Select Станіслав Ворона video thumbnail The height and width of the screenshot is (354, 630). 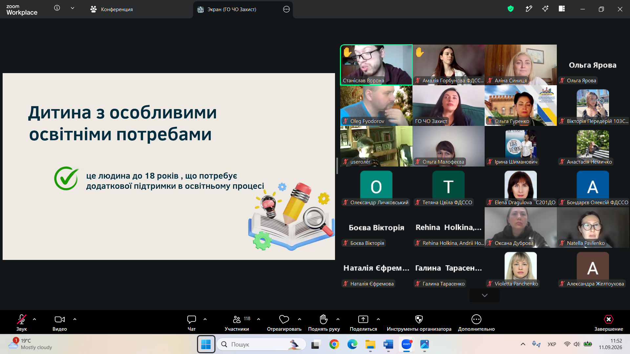pos(376,65)
